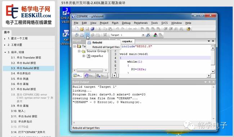Close the cepark.c editor with X
The height and width of the screenshot is (137, 234).
(213, 41)
